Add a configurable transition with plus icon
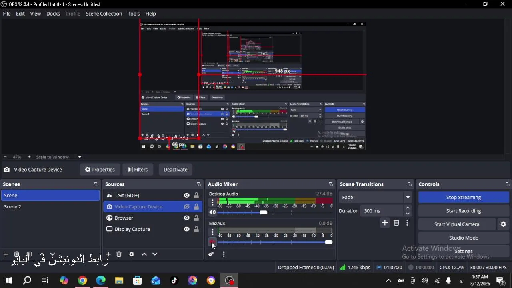 point(385,223)
